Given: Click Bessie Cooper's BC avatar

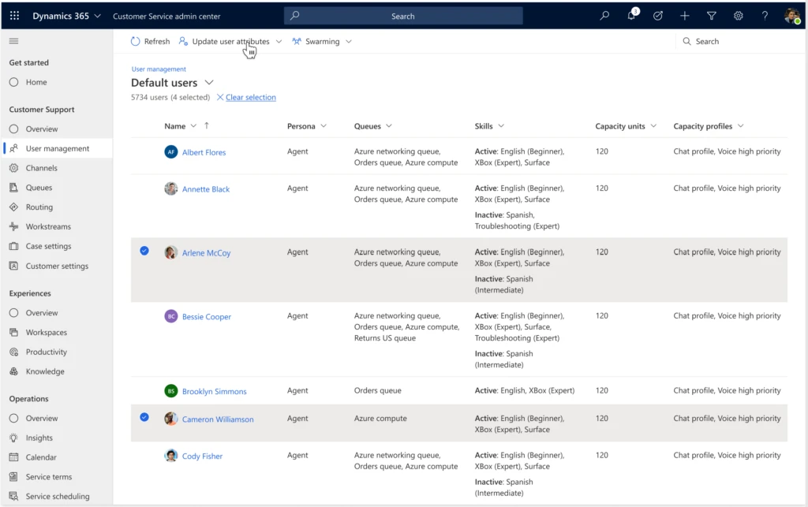Looking at the screenshot, I should (x=171, y=316).
